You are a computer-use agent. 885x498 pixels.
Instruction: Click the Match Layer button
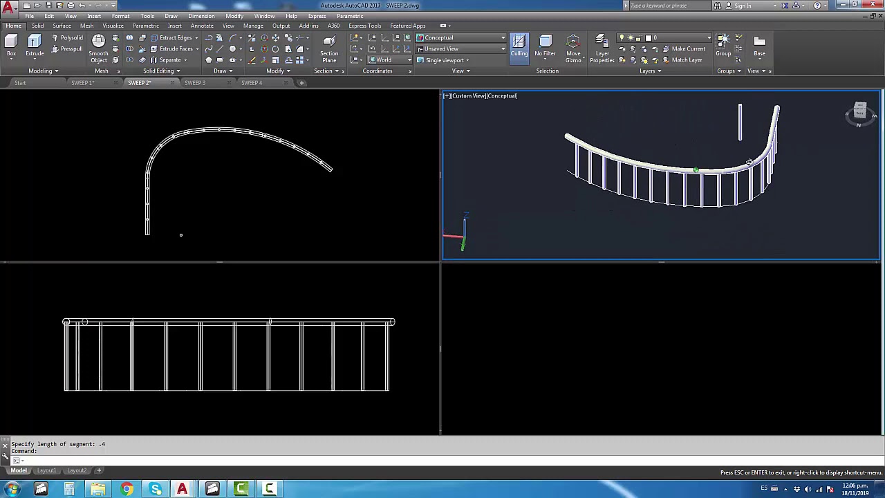(x=682, y=60)
